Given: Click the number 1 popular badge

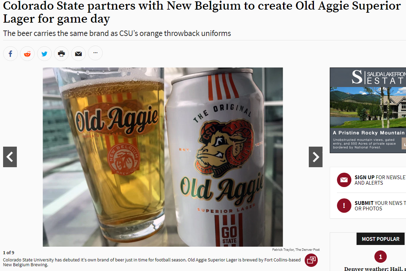Looking at the screenshot, I should [380, 257].
